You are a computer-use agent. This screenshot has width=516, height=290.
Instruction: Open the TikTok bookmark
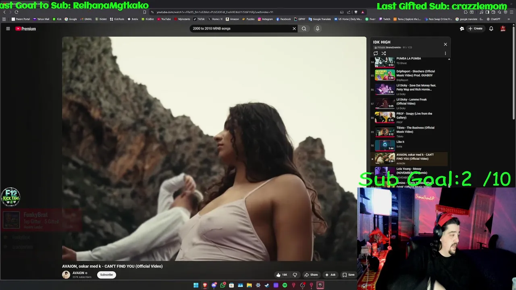pyautogui.click(x=199, y=19)
